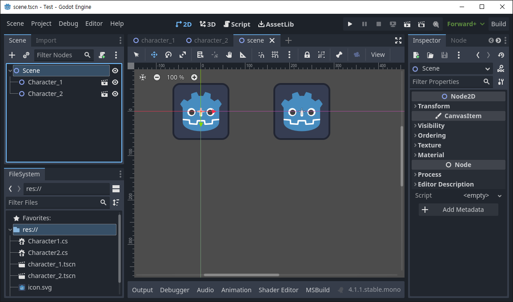Select the Ruler Mode tool

pos(243,55)
